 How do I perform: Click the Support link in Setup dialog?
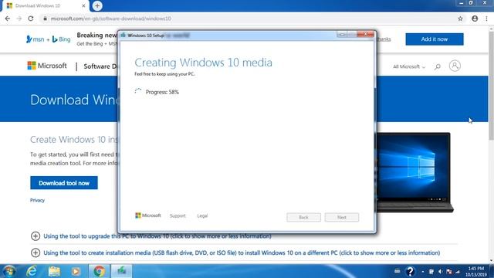click(x=178, y=216)
